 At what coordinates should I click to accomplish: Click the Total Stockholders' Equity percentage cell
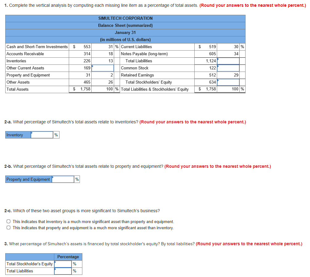(228, 82)
